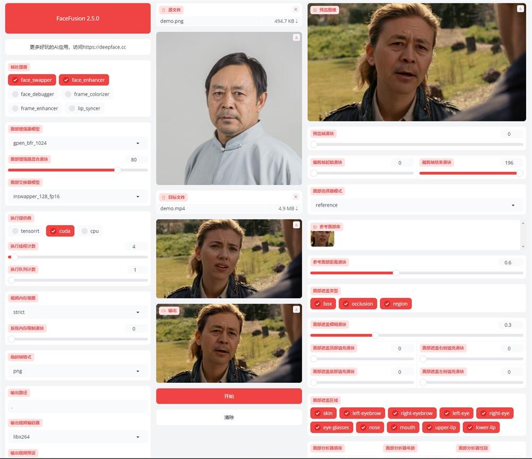Image resolution: width=532 pixels, height=459 pixels.
Task: Enable the frame_enhancer processor
Action: coord(35,108)
